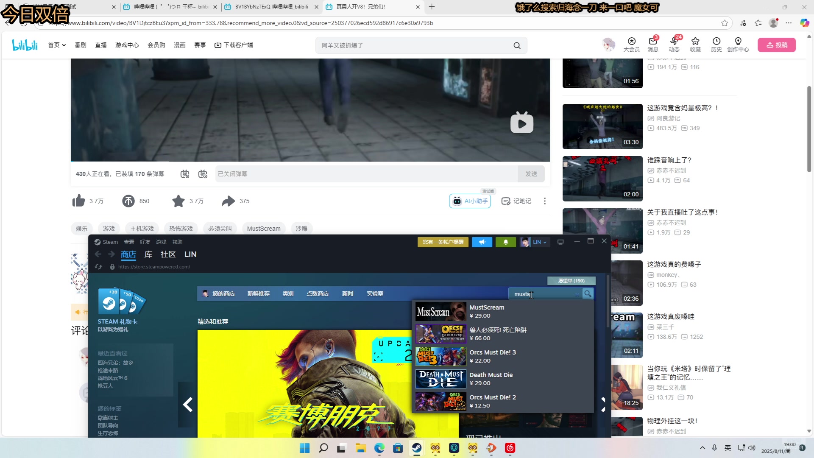Click 投稿 upload button
The image size is (814, 458).
point(777,45)
